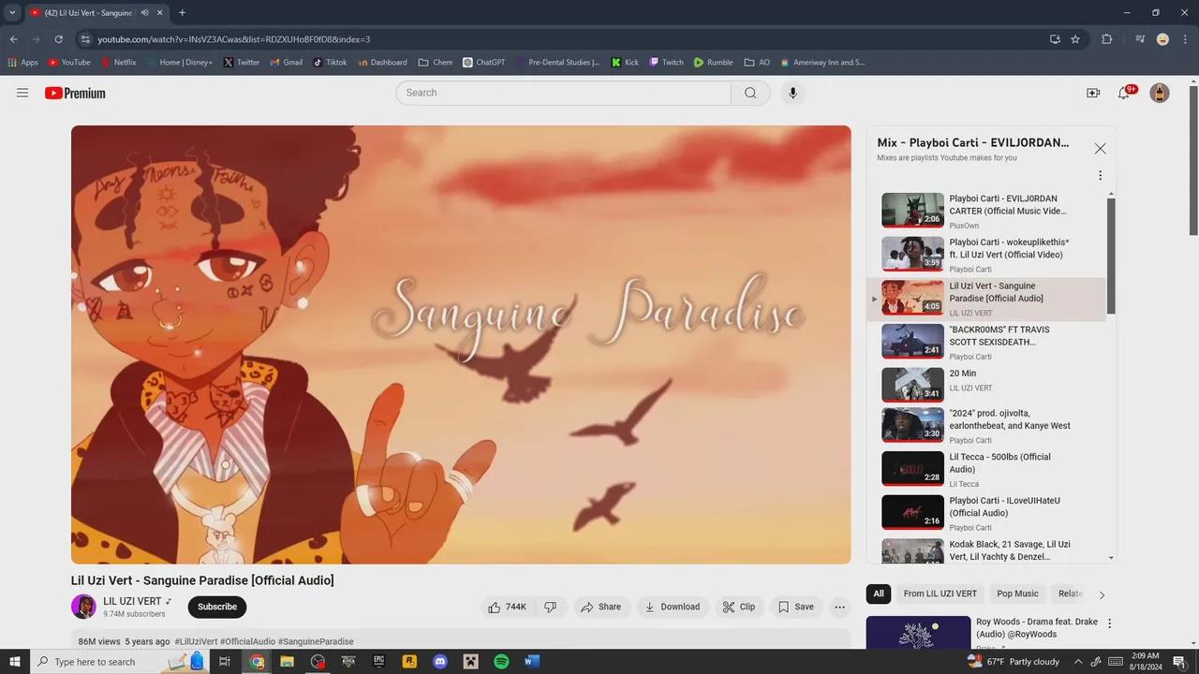Select the From LIL UZI VERT chip

point(940,593)
